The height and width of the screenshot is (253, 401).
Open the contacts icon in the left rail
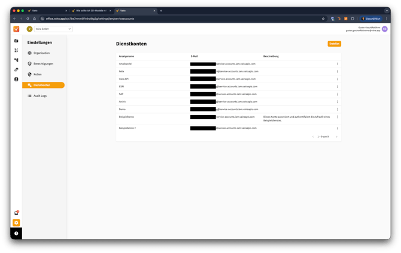16,79
